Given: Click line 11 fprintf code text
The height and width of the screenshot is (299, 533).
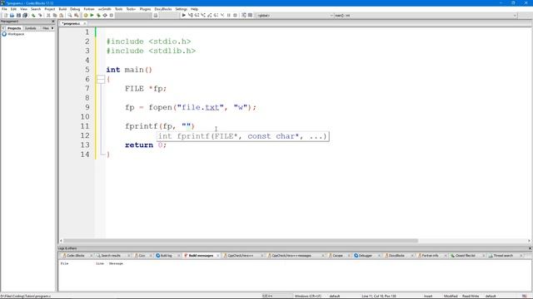Looking at the screenshot, I should click(160, 126).
